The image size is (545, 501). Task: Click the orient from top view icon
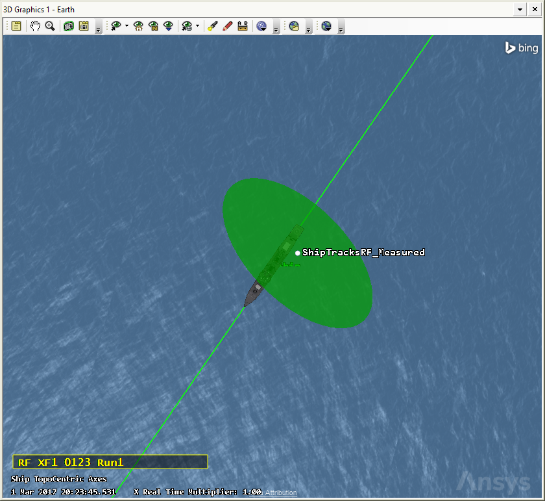[168, 26]
